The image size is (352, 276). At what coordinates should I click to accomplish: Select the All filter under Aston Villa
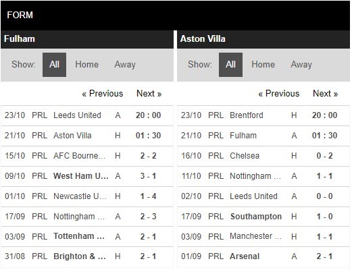click(230, 65)
